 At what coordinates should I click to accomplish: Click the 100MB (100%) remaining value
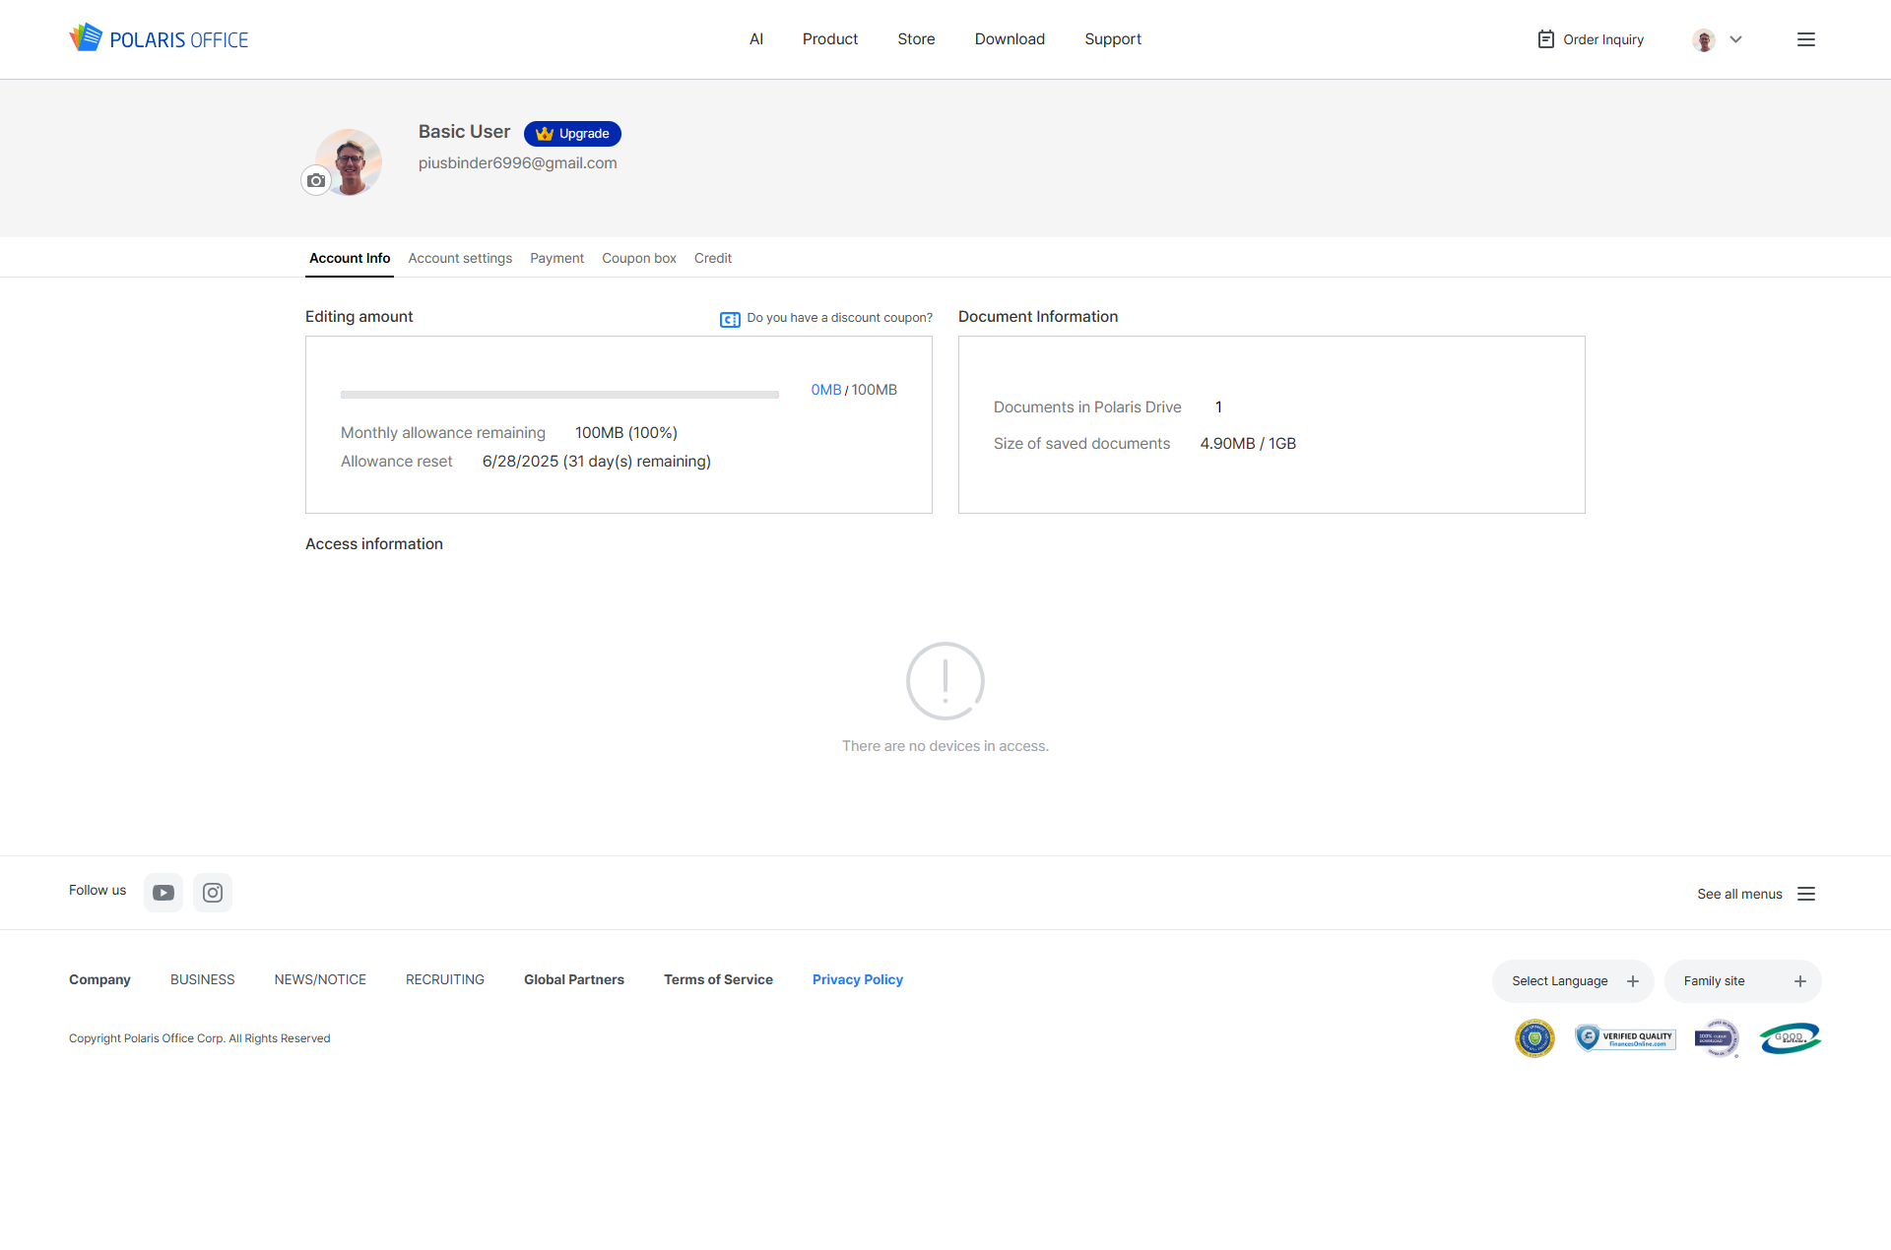tap(626, 433)
